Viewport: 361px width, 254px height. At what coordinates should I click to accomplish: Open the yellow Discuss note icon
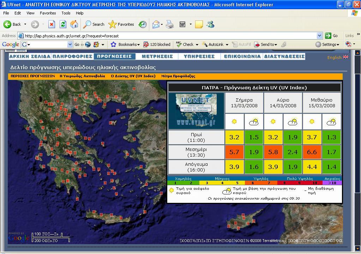pyautogui.click(x=199, y=24)
